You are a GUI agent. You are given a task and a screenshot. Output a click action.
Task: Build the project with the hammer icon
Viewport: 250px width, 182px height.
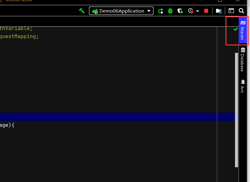click(82, 11)
